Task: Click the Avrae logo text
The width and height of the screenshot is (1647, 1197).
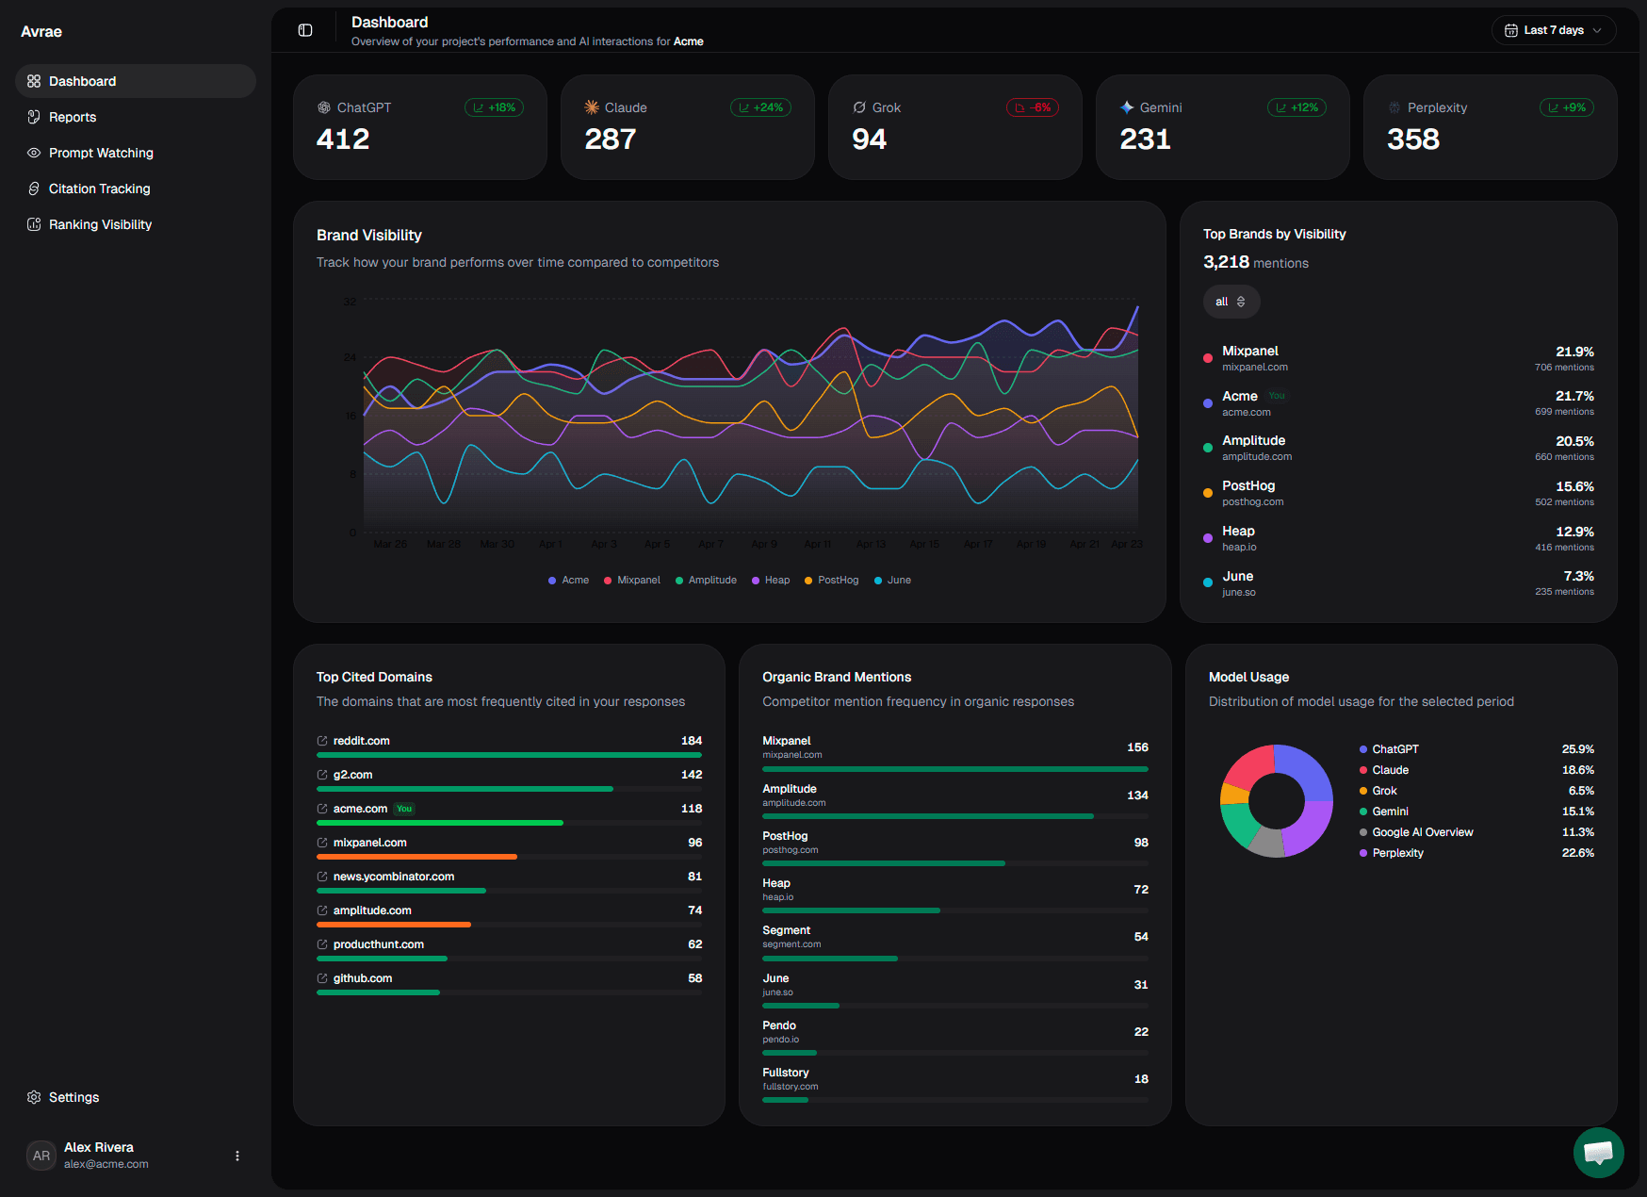Action: point(41,31)
